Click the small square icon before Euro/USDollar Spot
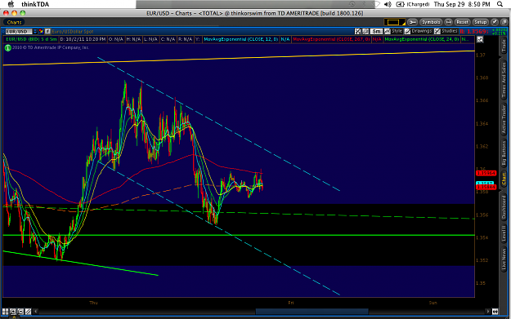Viewport: 511px width, 319px height. point(47,32)
